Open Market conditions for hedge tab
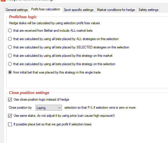 (x=116, y=10)
